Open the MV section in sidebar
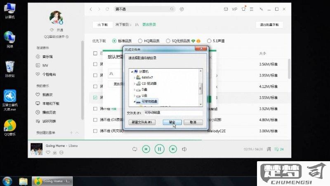The height and width of the screenshot is (186, 330). coord(42,65)
